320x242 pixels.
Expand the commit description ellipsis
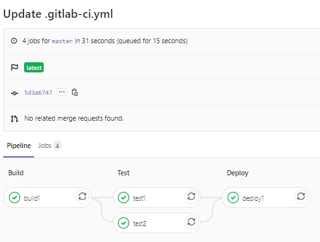[x=61, y=92]
